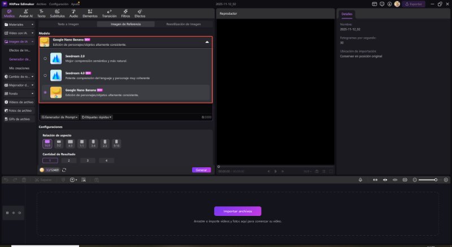
Task: Click the user profile avatar
Action: tap(397, 4)
